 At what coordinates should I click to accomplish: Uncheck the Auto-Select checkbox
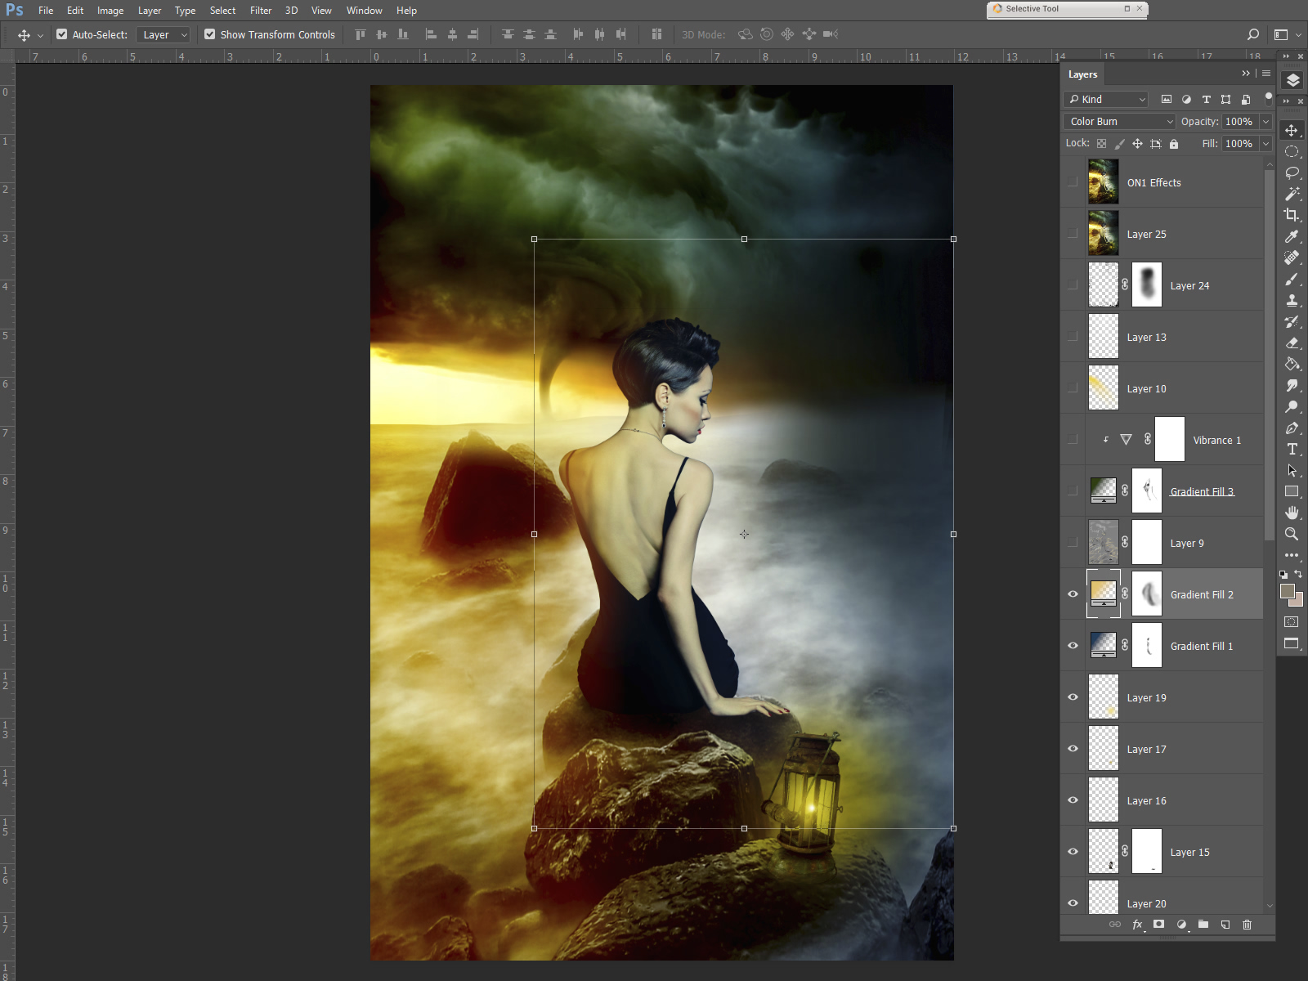[x=62, y=34]
